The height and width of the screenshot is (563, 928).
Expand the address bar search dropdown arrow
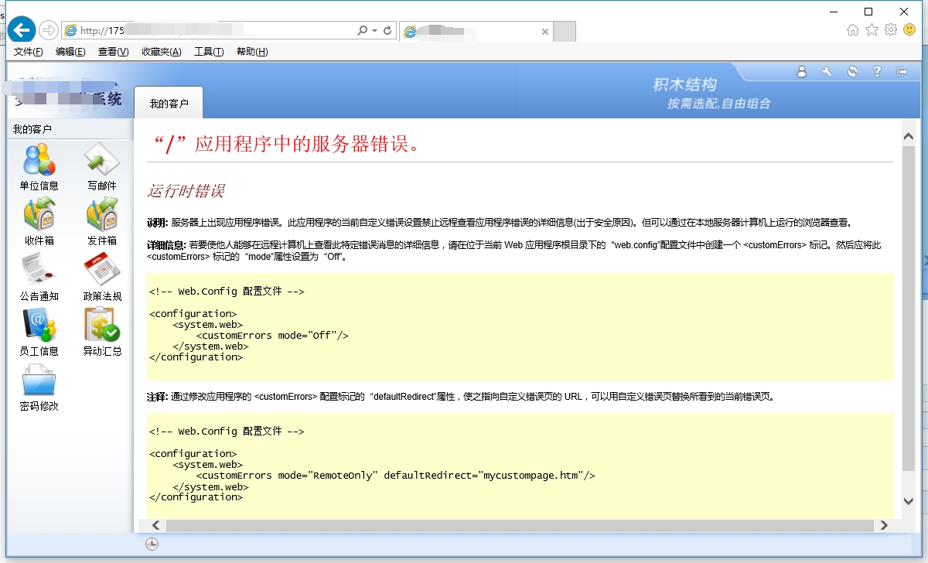[x=374, y=31]
